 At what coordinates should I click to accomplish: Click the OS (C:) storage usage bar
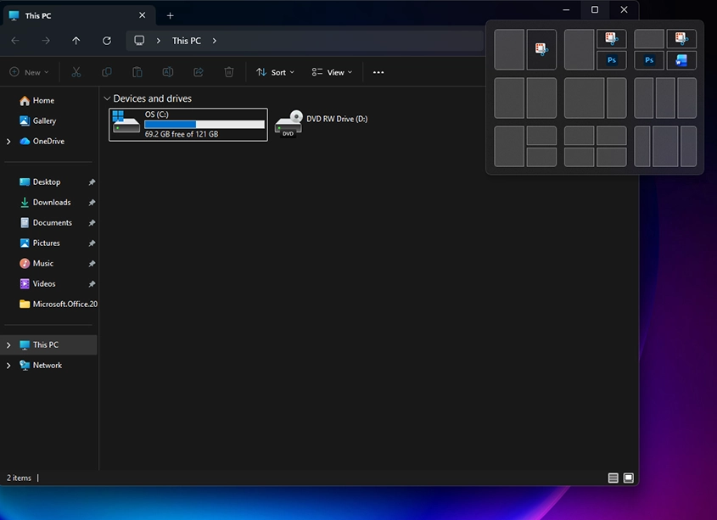coord(204,124)
